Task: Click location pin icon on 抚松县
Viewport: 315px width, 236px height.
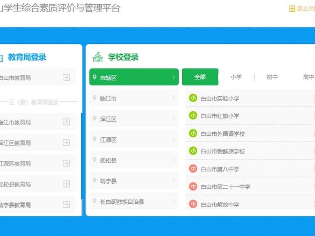Action: click(94, 160)
